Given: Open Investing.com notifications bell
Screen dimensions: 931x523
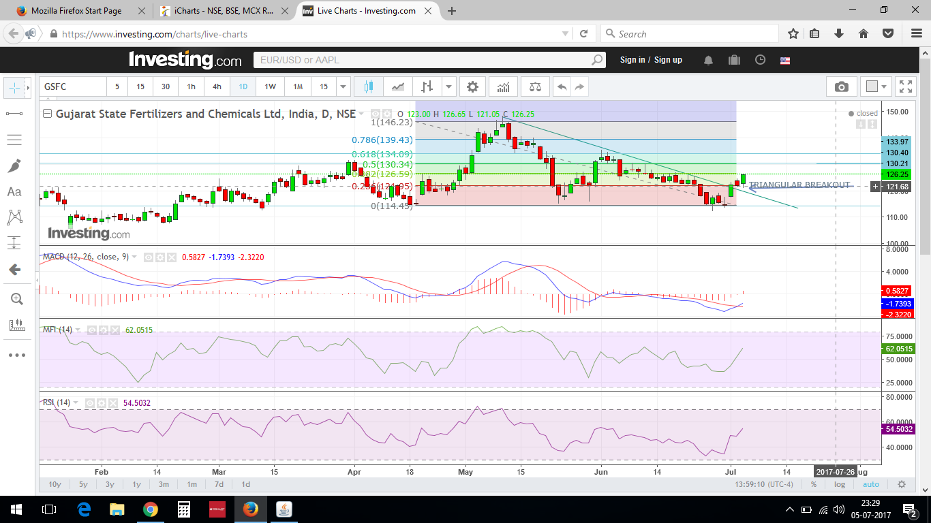Looking at the screenshot, I should [x=708, y=60].
